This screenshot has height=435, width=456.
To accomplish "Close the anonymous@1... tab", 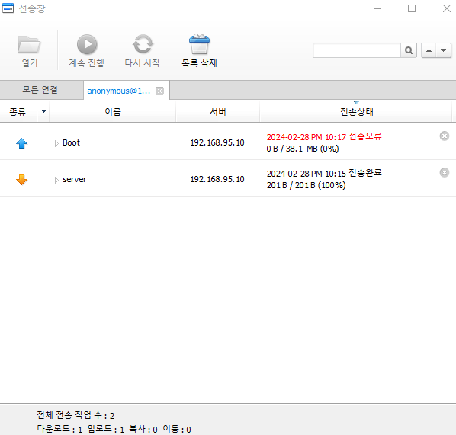I will [x=159, y=91].
